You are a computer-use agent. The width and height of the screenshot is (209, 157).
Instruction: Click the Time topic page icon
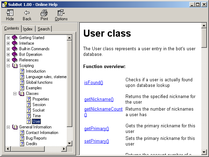coord(29,116)
